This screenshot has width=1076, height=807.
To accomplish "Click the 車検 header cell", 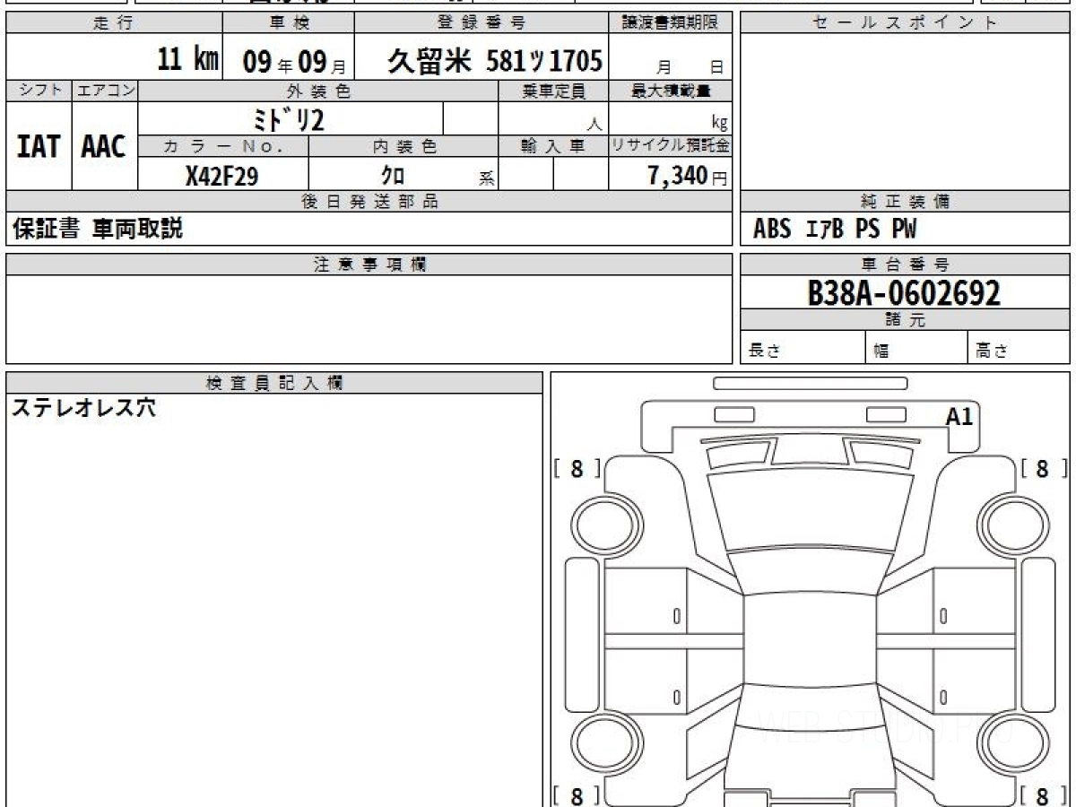I will (x=289, y=23).
